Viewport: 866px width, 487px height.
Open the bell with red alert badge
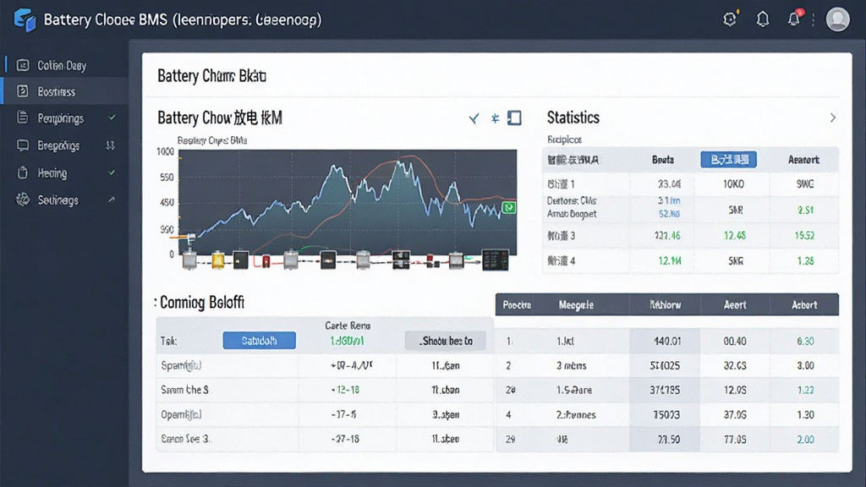(794, 19)
